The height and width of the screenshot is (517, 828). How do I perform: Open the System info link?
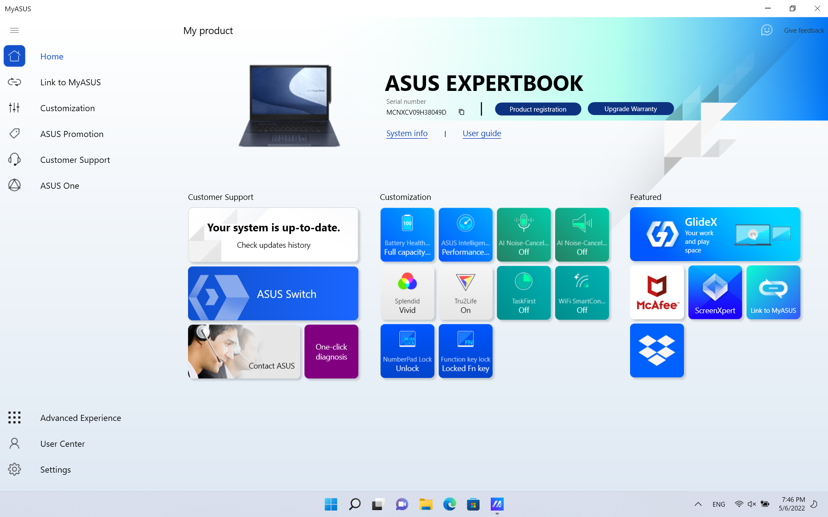(407, 134)
